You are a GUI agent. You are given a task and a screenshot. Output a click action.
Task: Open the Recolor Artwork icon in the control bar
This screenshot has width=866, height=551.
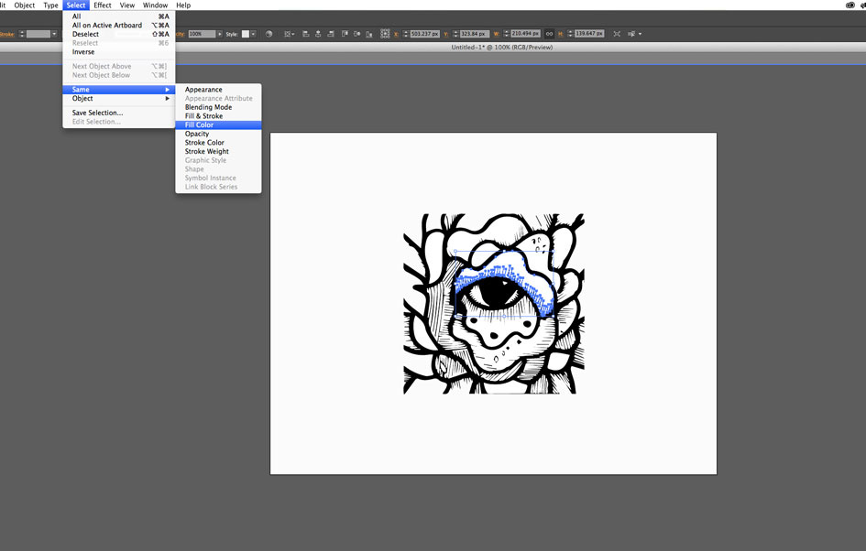point(269,34)
